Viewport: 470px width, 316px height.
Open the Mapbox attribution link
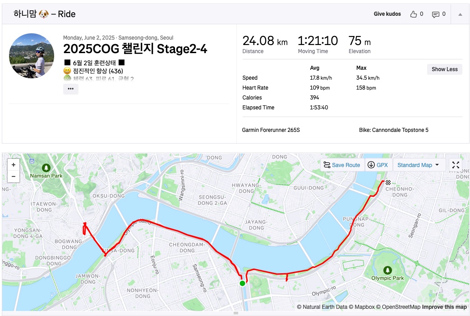click(x=364, y=307)
